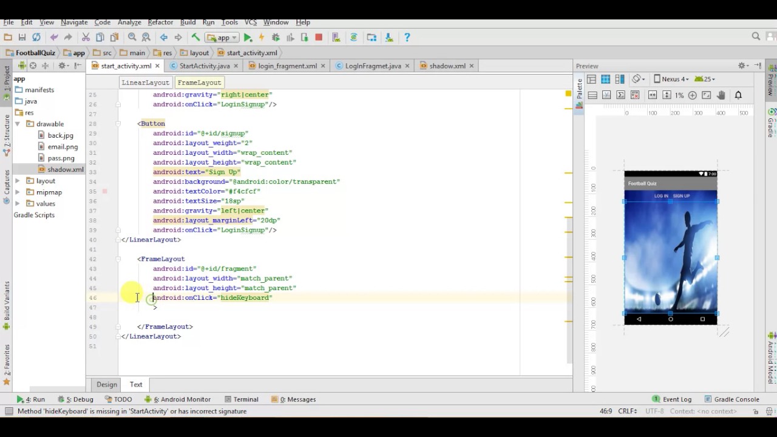Click the Debug app bug icon

point(276,38)
